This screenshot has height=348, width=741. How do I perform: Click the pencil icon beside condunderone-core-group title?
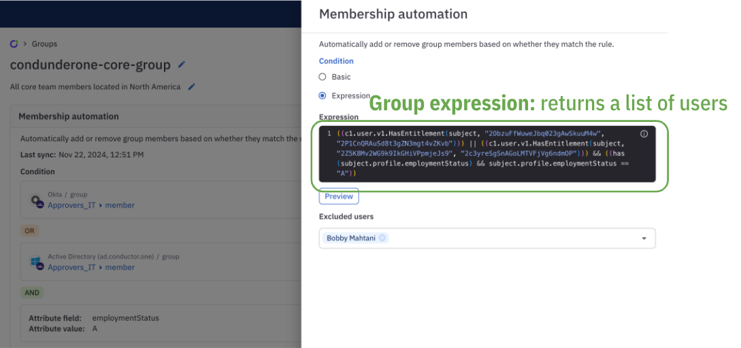tap(181, 65)
